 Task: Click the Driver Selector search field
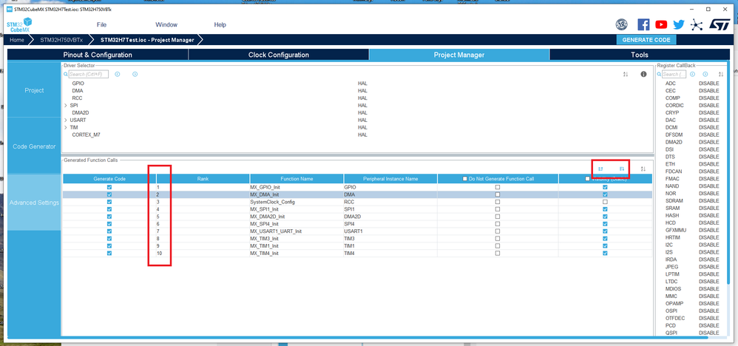[89, 75]
